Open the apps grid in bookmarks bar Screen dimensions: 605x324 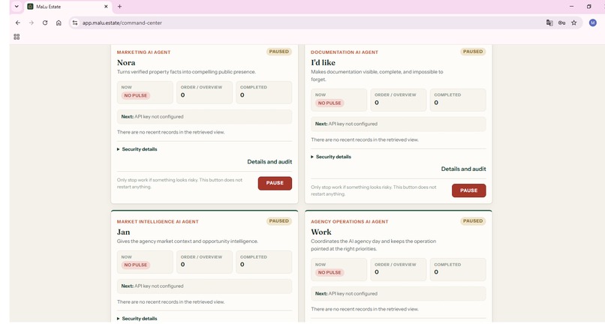(17, 37)
